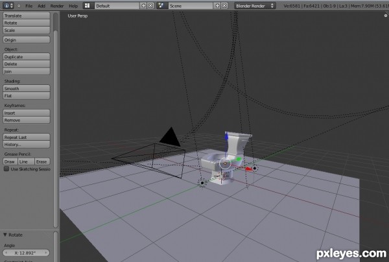
Task: Decrease the Angle value with left arrow
Action: tap(6, 253)
